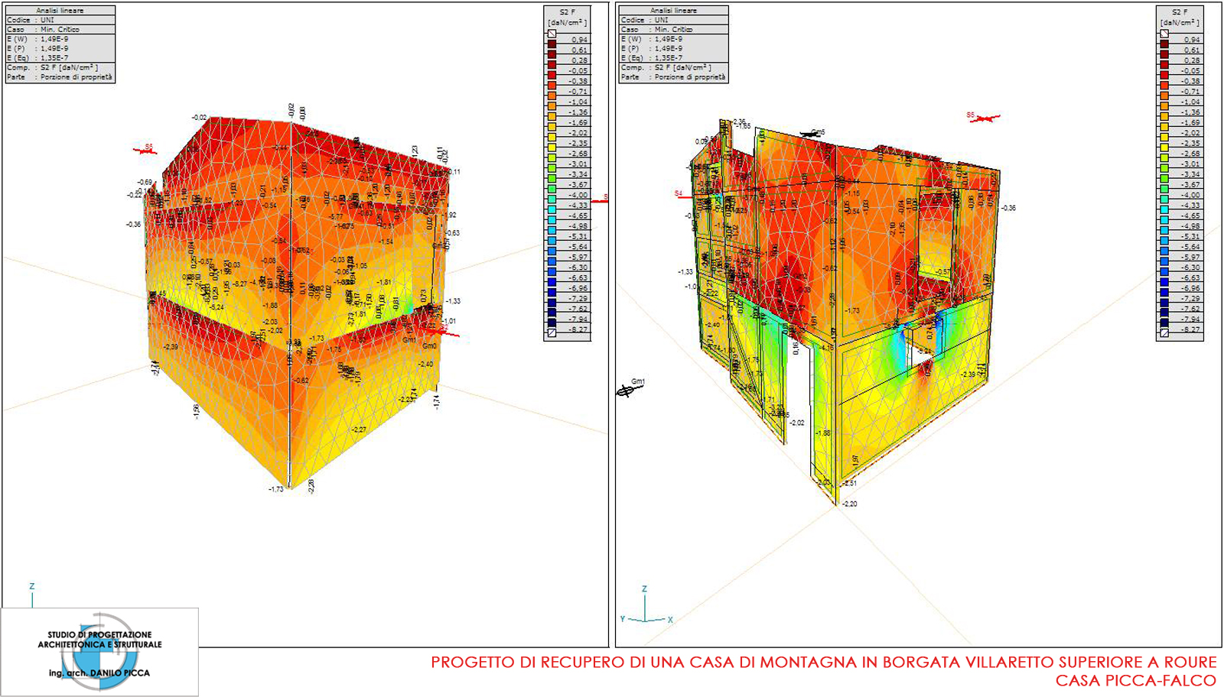Viewport: 1224px width, 697px height.
Task: Pick the -8,27 swatch in left view legend
Action: tap(552, 332)
